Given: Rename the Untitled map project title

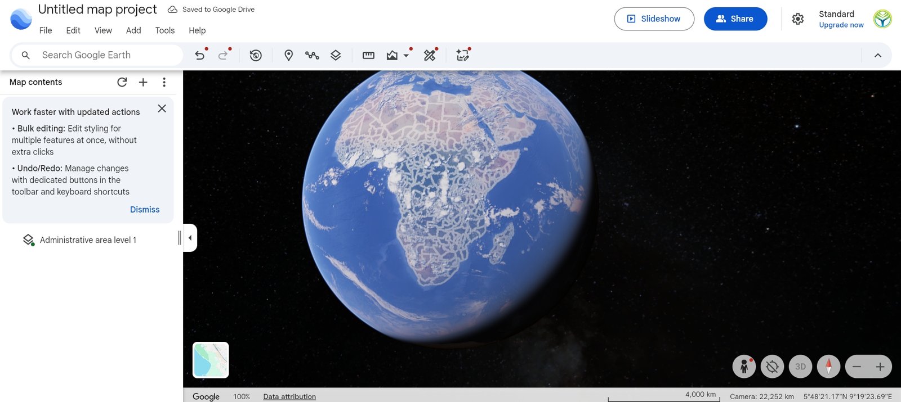Looking at the screenshot, I should tap(97, 10).
